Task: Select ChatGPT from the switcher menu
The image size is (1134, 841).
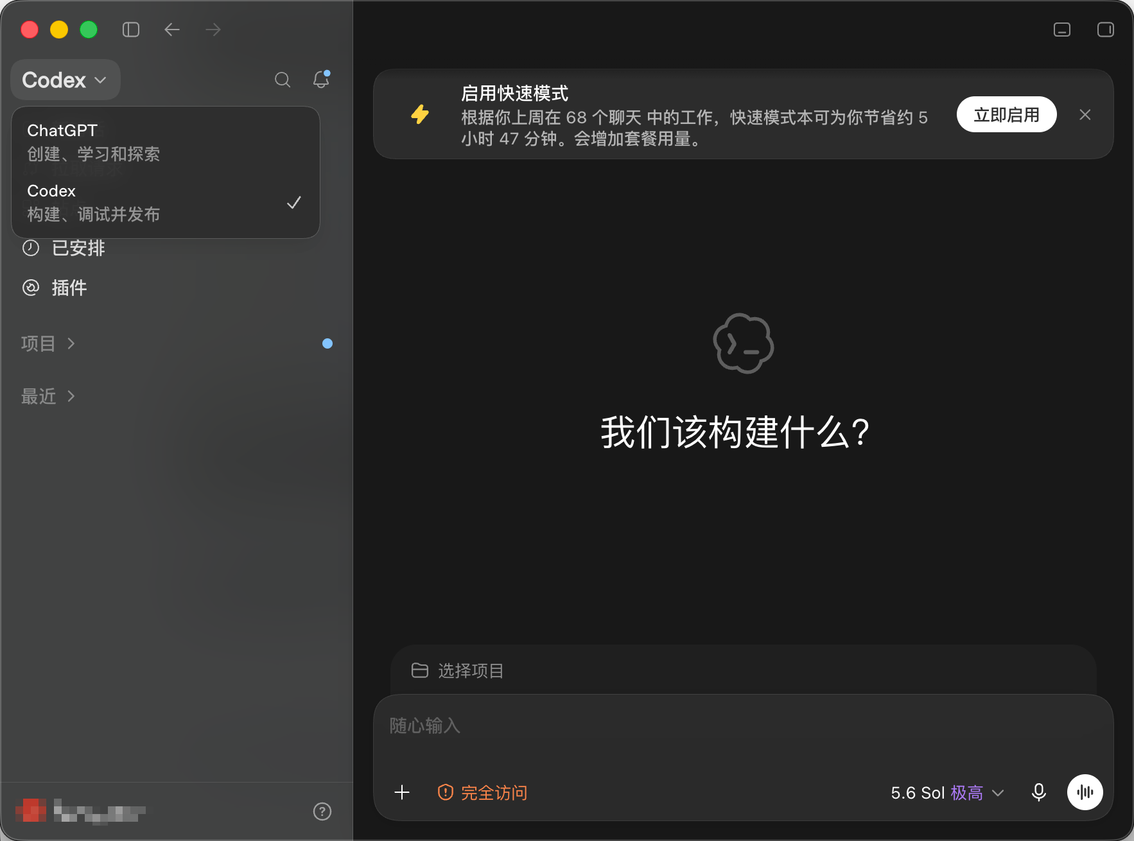Action: tap(166, 142)
